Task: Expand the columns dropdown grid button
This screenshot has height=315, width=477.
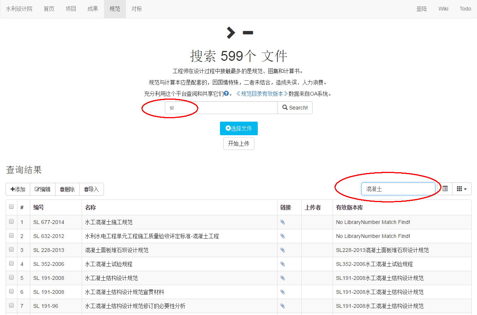Action: (x=462, y=189)
